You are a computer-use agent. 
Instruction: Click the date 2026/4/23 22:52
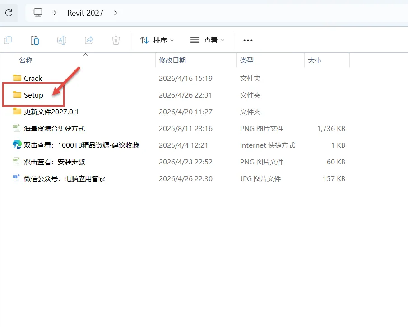click(x=185, y=162)
